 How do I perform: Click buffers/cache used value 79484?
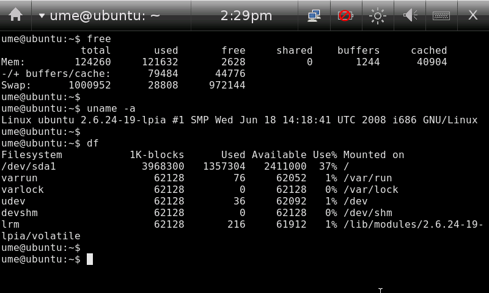point(163,73)
